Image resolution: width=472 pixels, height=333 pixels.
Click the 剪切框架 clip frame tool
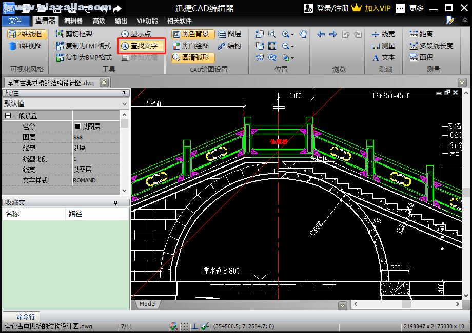[x=74, y=34]
